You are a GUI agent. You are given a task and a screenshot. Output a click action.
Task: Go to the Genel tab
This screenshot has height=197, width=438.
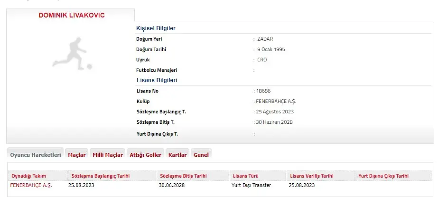pyautogui.click(x=201, y=154)
